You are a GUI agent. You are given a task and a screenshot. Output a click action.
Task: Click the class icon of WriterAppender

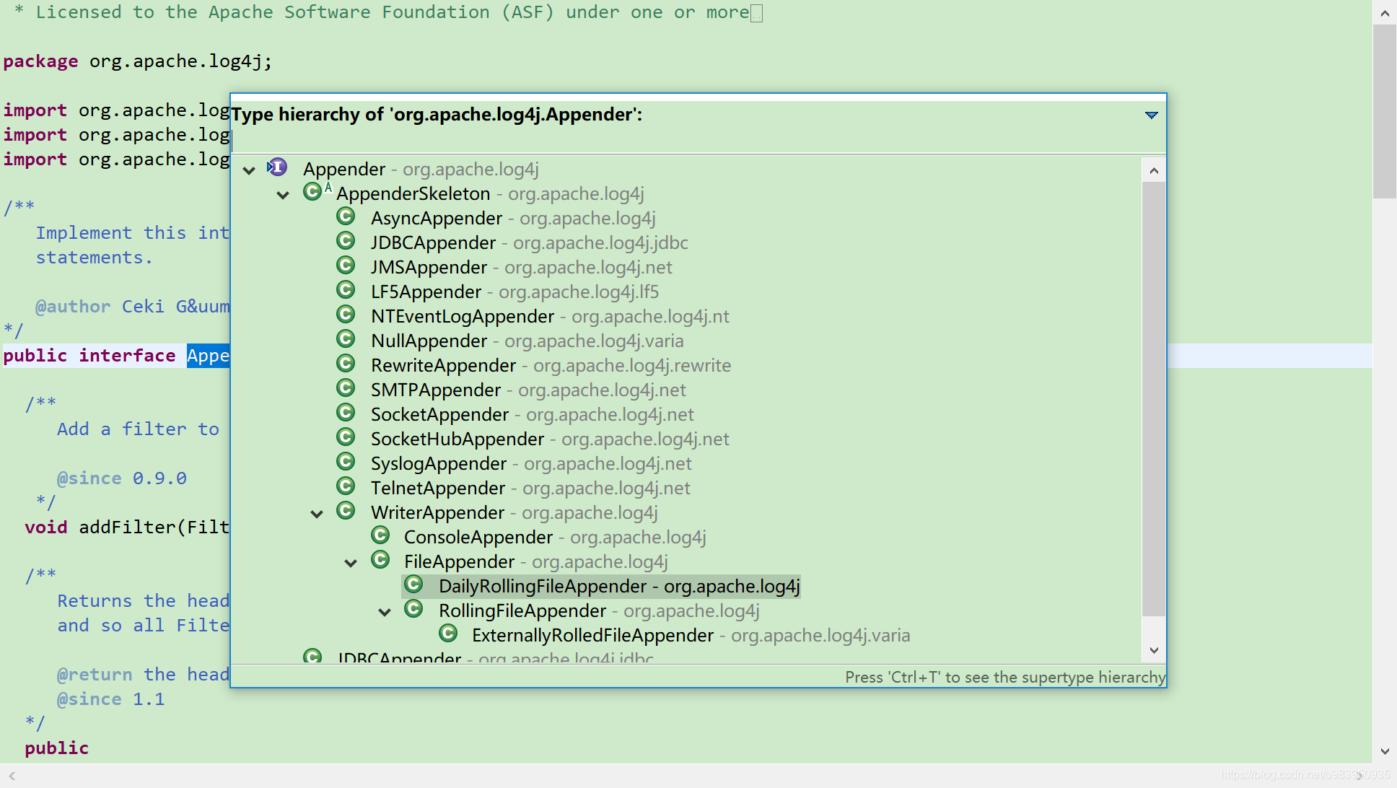[x=346, y=511]
